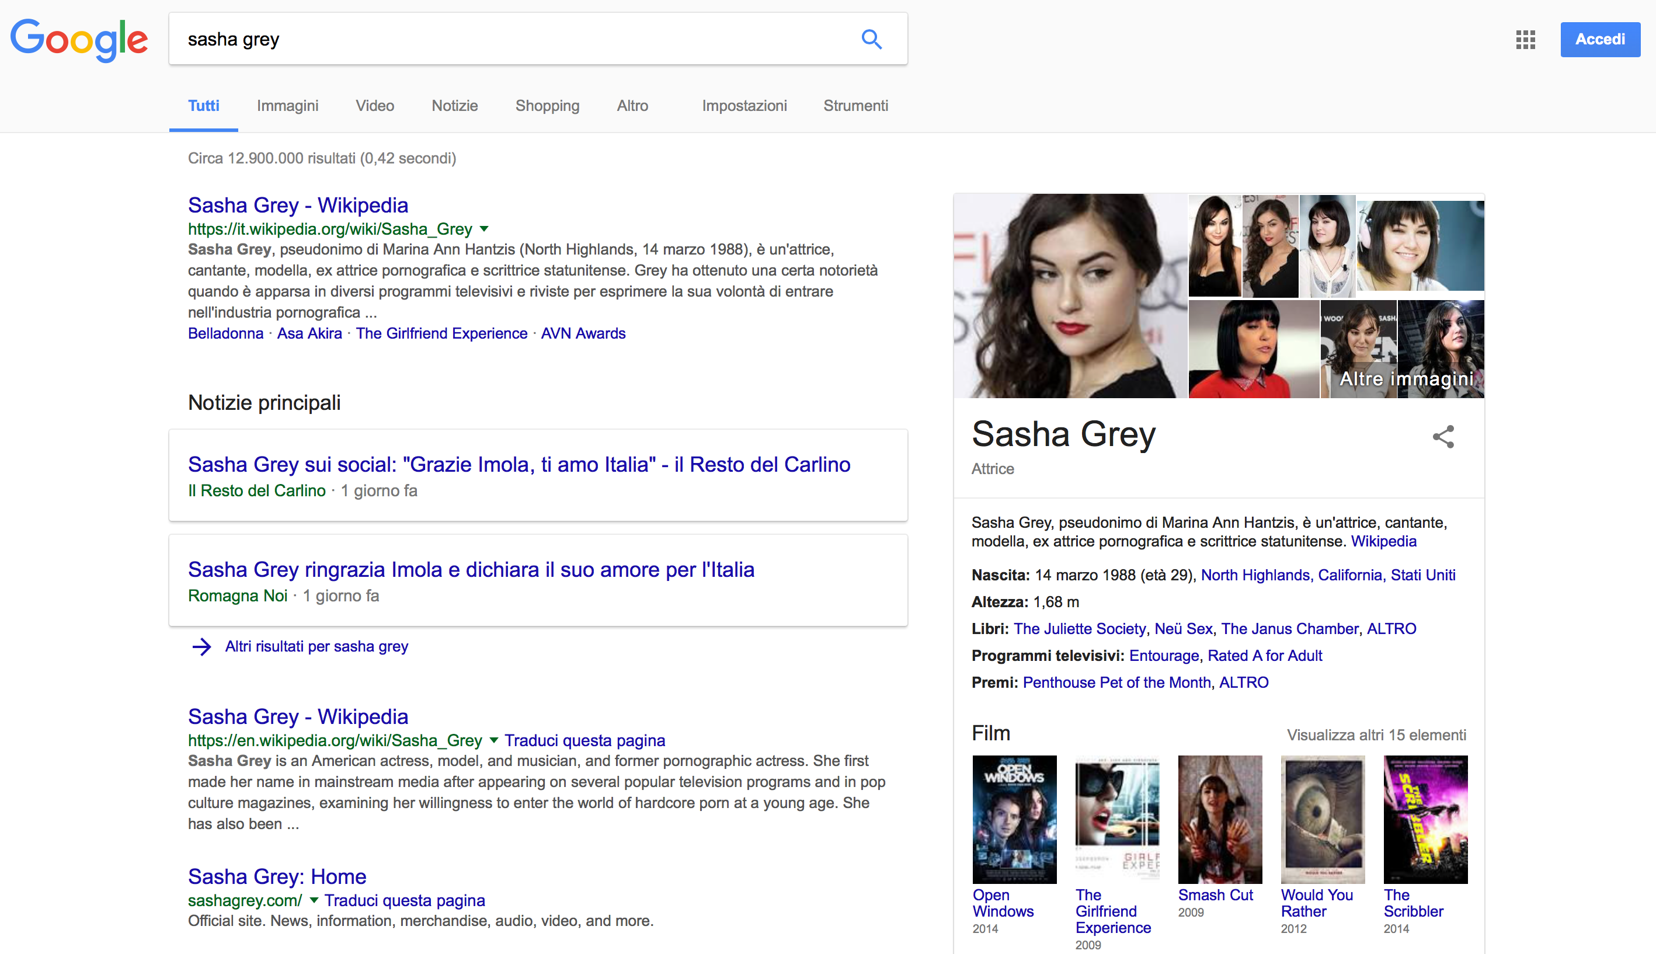Open the Open Windows film poster
The height and width of the screenshot is (954, 1656).
tap(1014, 820)
